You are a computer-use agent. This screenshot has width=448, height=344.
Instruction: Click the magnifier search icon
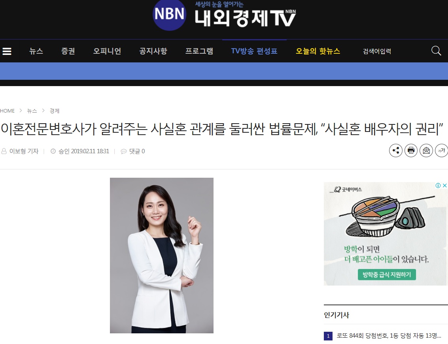pos(436,51)
